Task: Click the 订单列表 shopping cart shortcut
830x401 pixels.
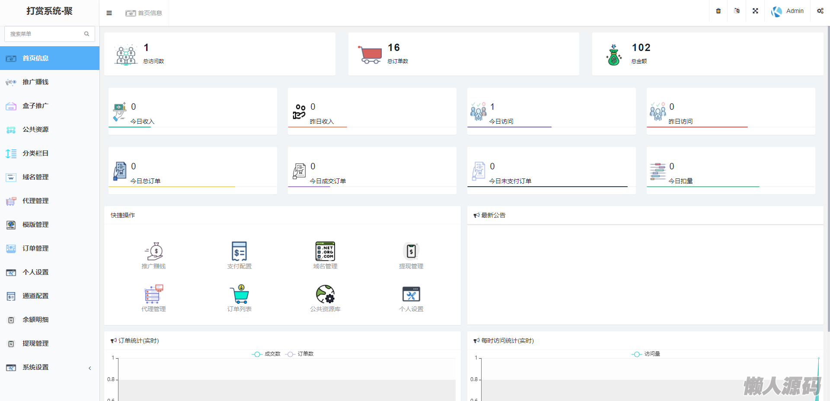Action: point(239,294)
